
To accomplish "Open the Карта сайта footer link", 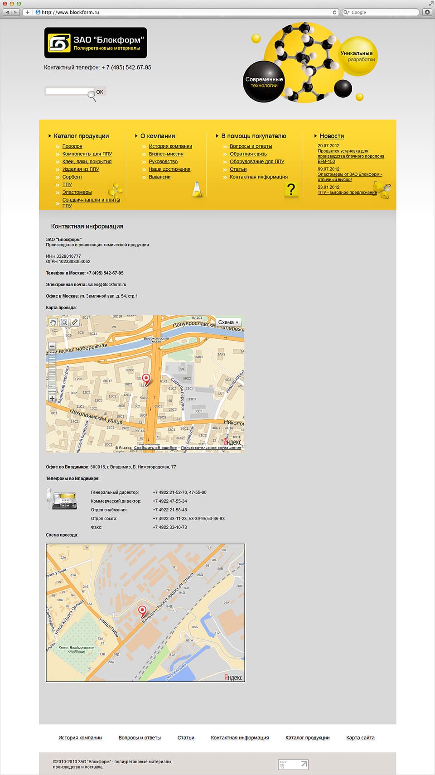I will coord(360,737).
